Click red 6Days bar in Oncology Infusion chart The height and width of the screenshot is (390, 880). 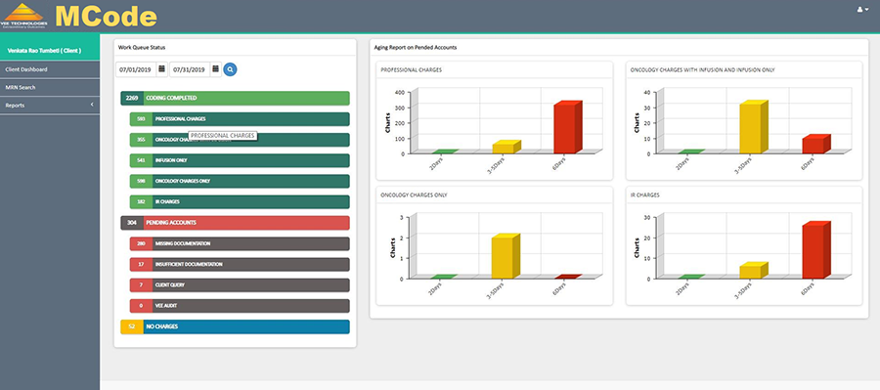click(816, 144)
